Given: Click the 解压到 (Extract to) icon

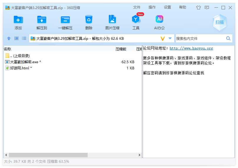Looking at the screenshot, I should [42, 20].
